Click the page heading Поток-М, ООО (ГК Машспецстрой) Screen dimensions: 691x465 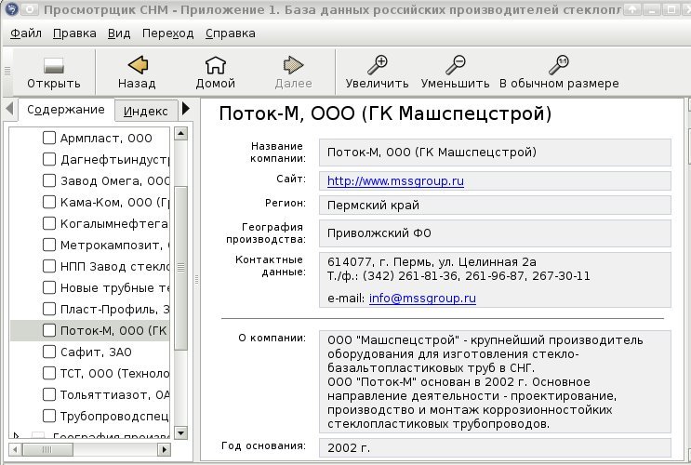pyautogui.click(x=385, y=113)
